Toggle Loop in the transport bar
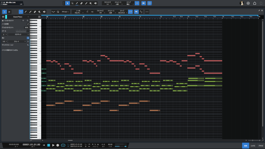 (x=63, y=145)
